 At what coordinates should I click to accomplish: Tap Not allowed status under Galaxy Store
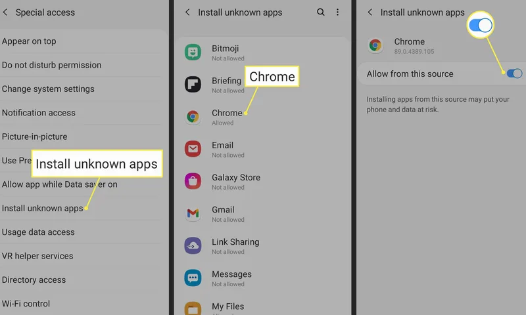point(227,188)
